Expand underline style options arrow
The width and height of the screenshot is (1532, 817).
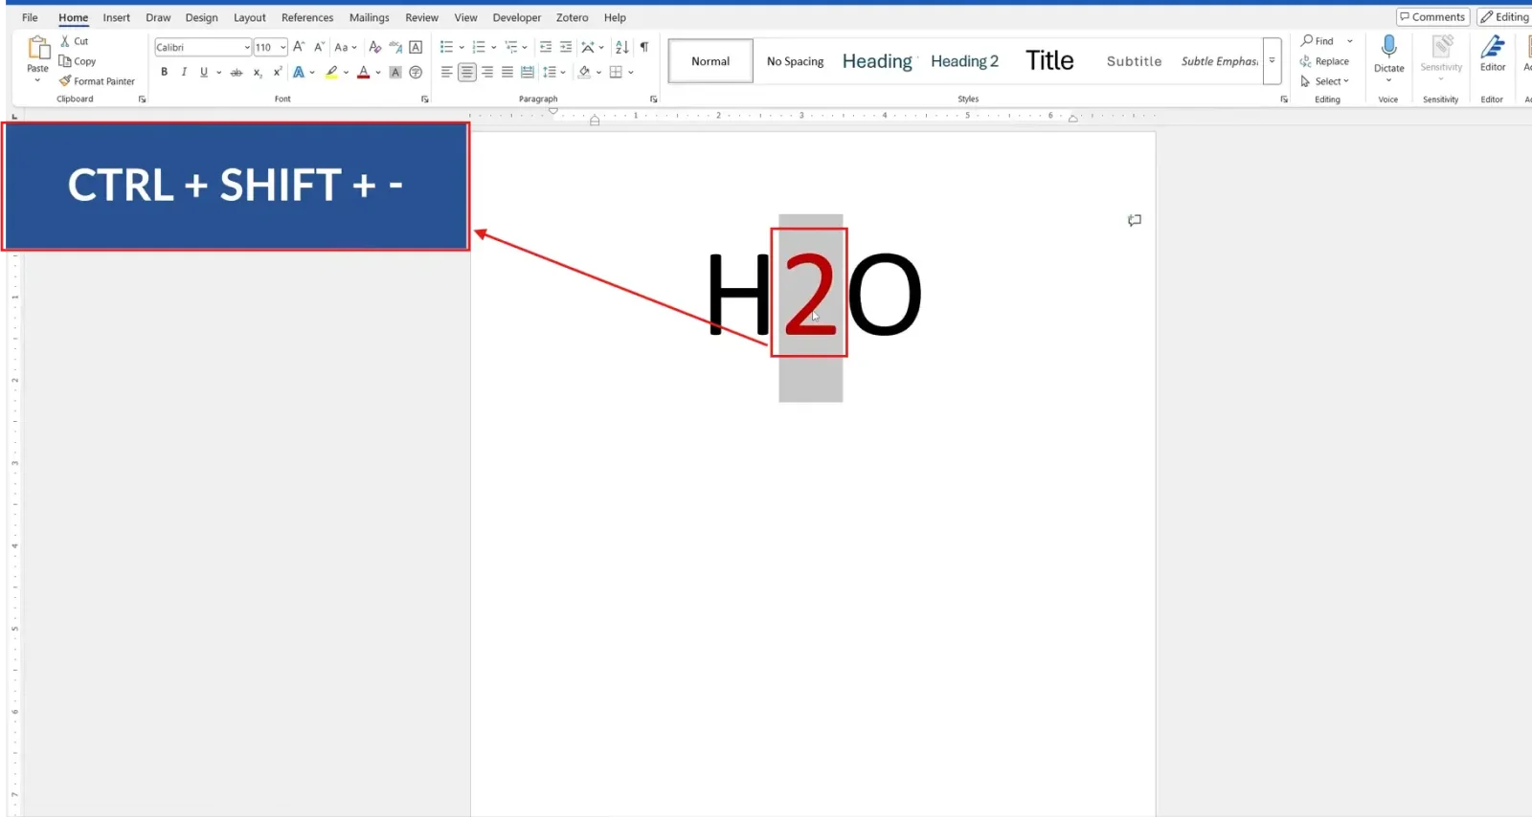pos(219,72)
